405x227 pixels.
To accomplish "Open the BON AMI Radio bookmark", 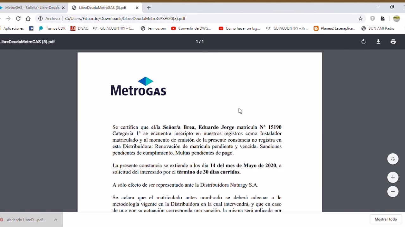I will 378,28.
